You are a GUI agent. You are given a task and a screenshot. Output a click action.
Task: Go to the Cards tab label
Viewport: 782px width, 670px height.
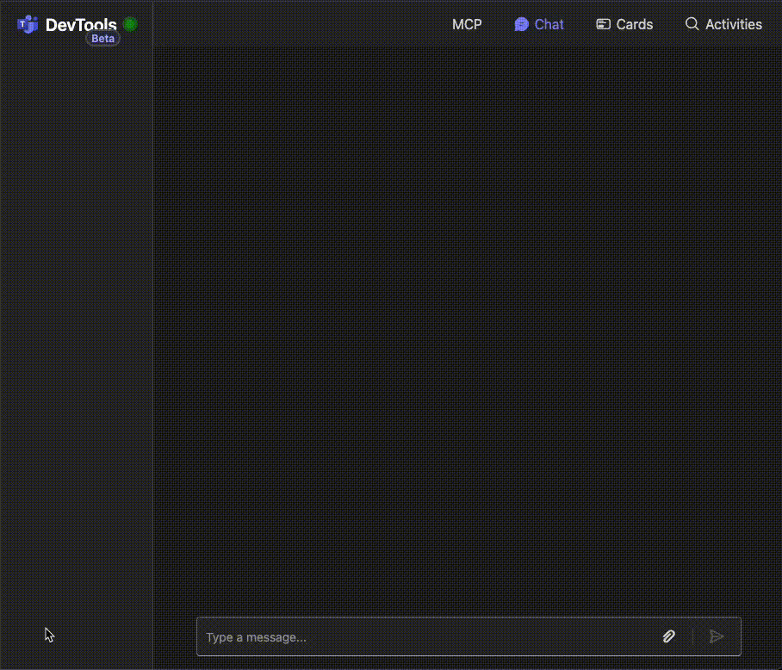(x=635, y=24)
